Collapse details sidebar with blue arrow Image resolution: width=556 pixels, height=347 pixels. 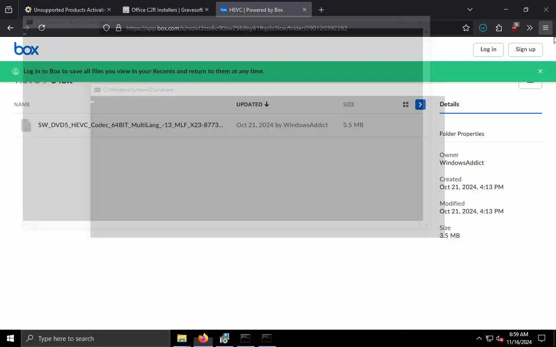click(420, 105)
